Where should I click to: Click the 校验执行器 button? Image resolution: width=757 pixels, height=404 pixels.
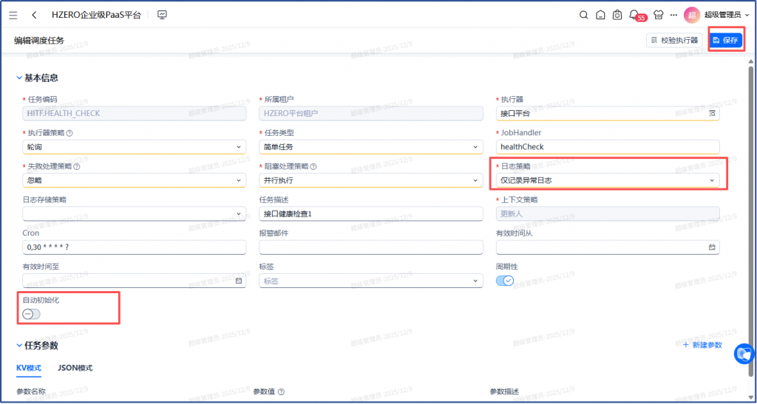pos(674,41)
